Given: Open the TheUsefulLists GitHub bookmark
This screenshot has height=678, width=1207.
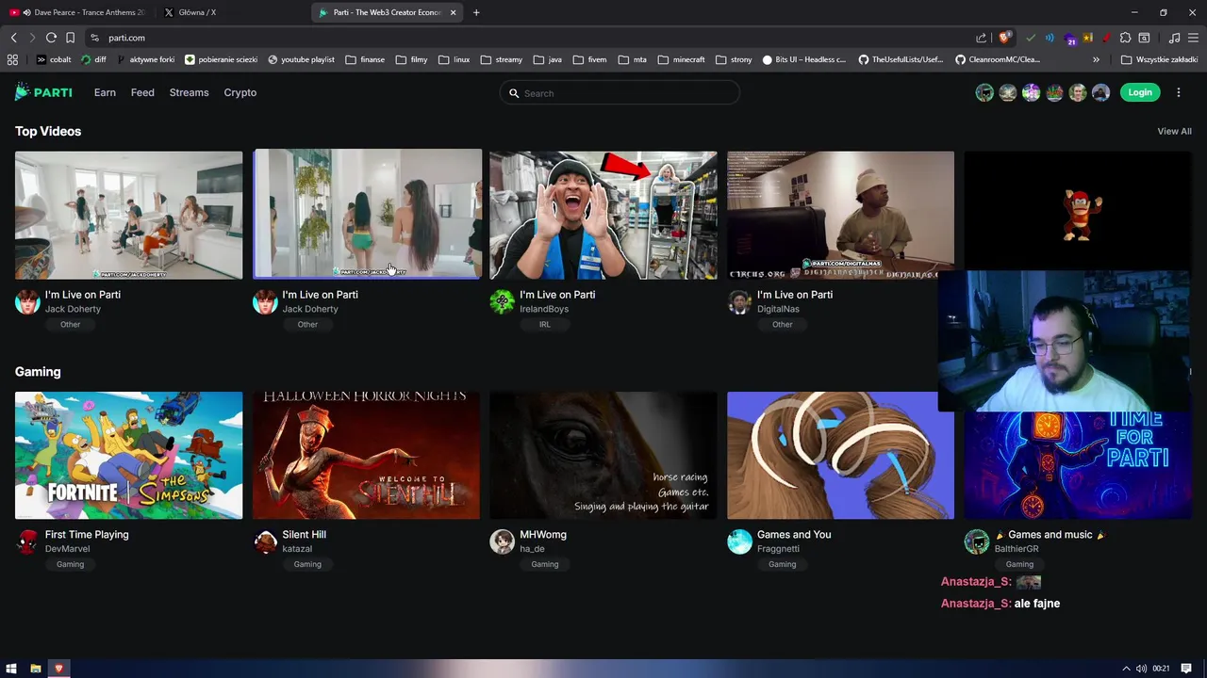Looking at the screenshot, I should [x=900, y=59].
